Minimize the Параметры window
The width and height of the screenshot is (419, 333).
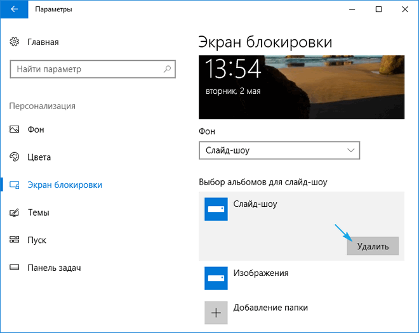point(350,10)
